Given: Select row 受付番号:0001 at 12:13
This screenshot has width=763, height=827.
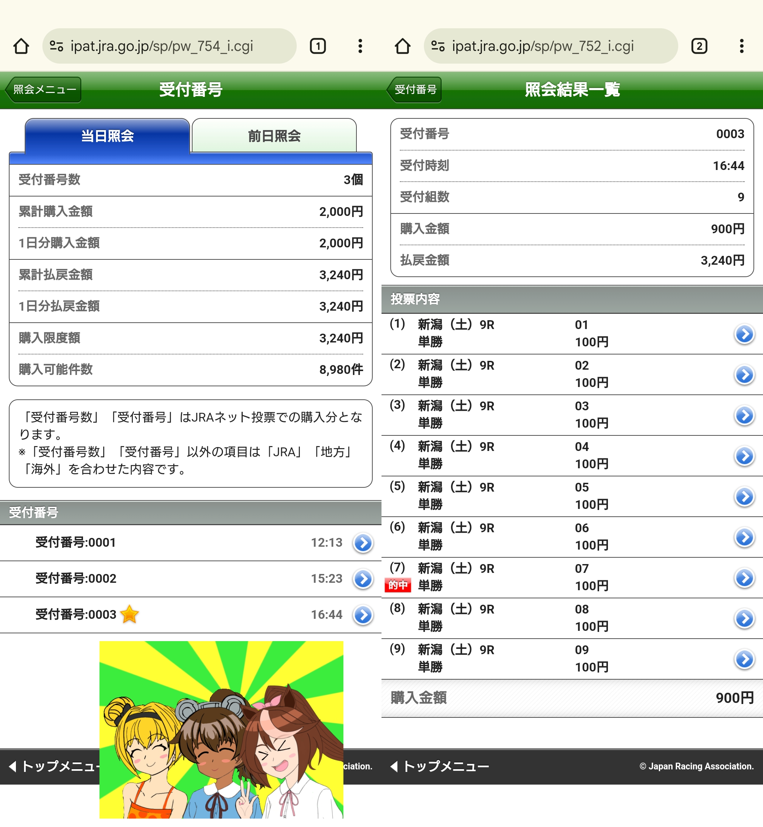Looking at the screenshot, I should tap(191, 543).
